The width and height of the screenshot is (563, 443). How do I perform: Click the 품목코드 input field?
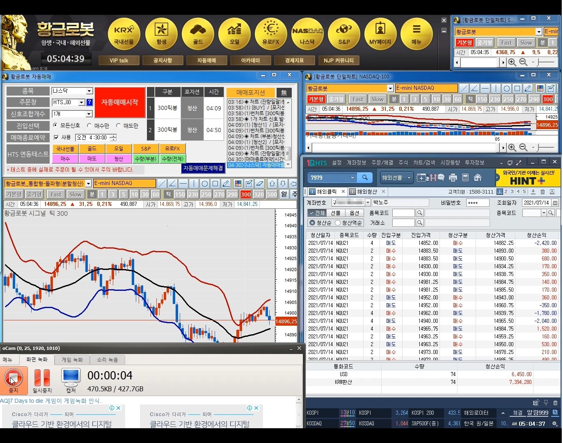[403, 213]
